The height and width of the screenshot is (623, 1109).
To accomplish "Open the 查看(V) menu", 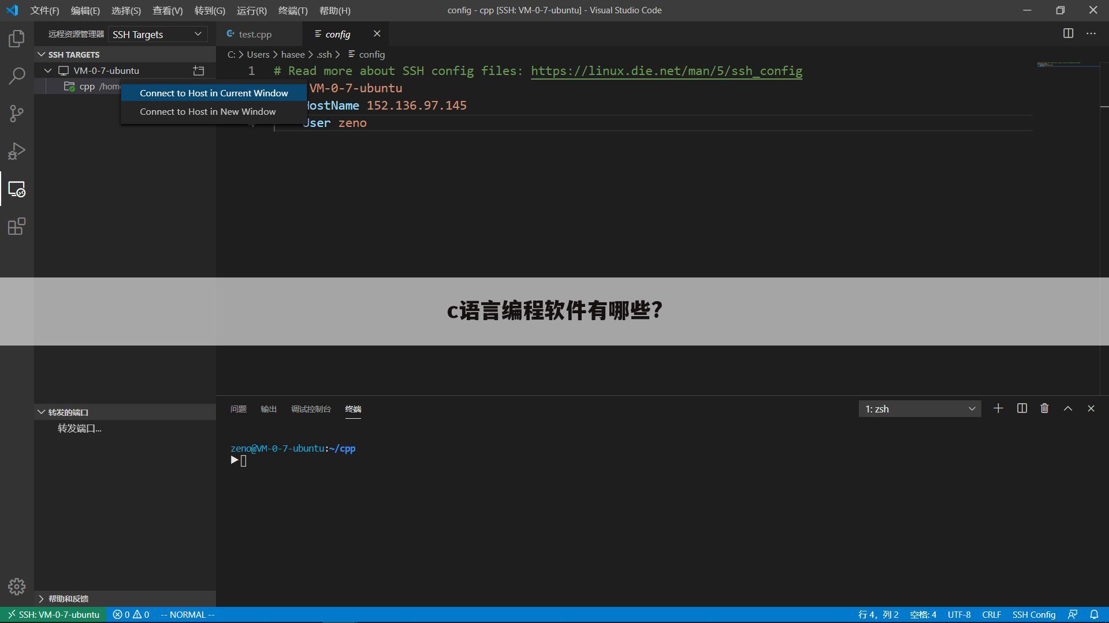I will (168, 11).
